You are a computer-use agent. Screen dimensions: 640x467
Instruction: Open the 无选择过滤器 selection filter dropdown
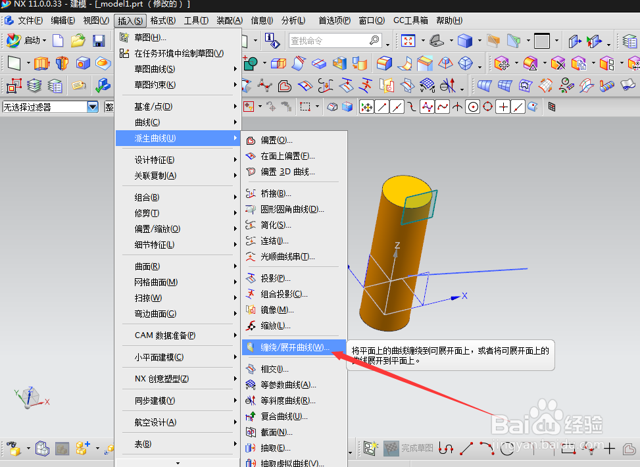(x=93, y=107)
